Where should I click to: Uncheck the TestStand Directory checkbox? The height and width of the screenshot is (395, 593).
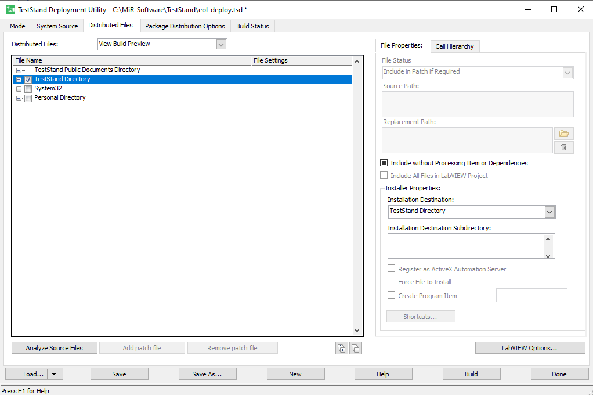(28, 80)
